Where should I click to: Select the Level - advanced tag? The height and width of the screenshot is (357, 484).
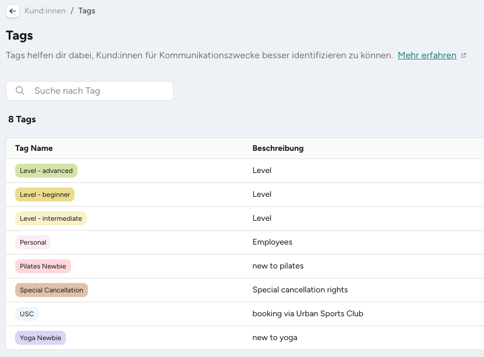[x=46, y=171]
